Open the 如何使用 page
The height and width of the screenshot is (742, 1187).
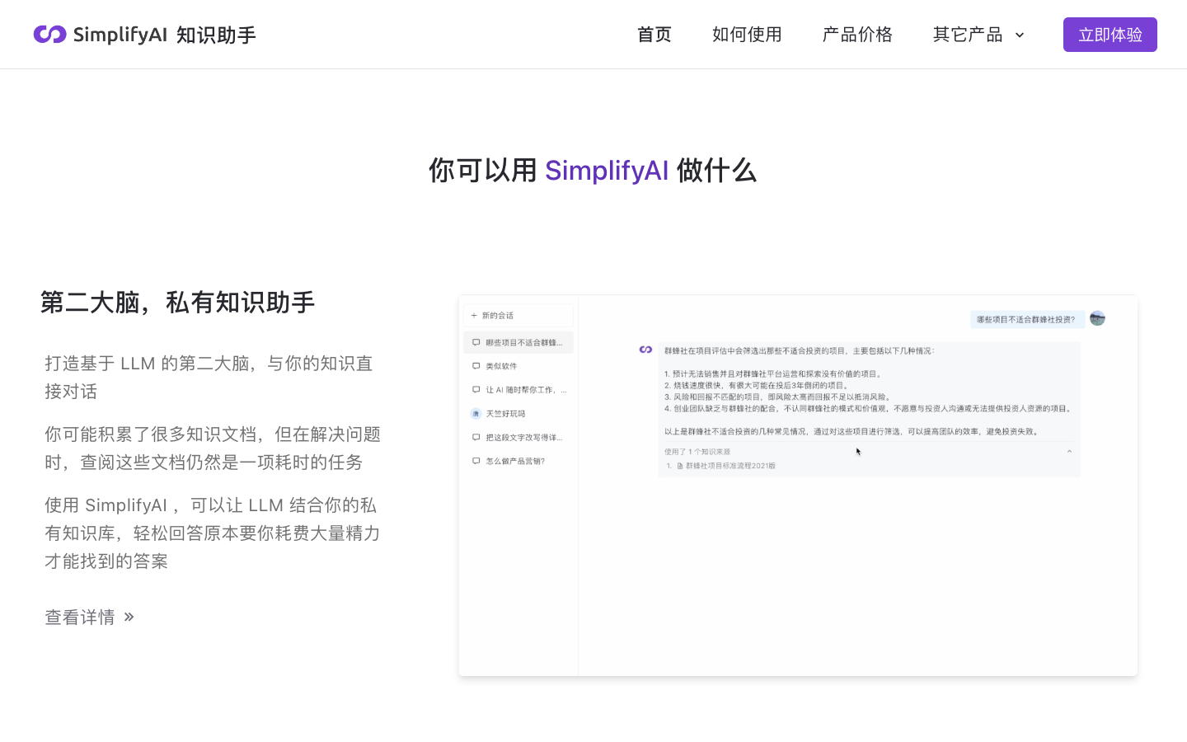tap(747, 35)
